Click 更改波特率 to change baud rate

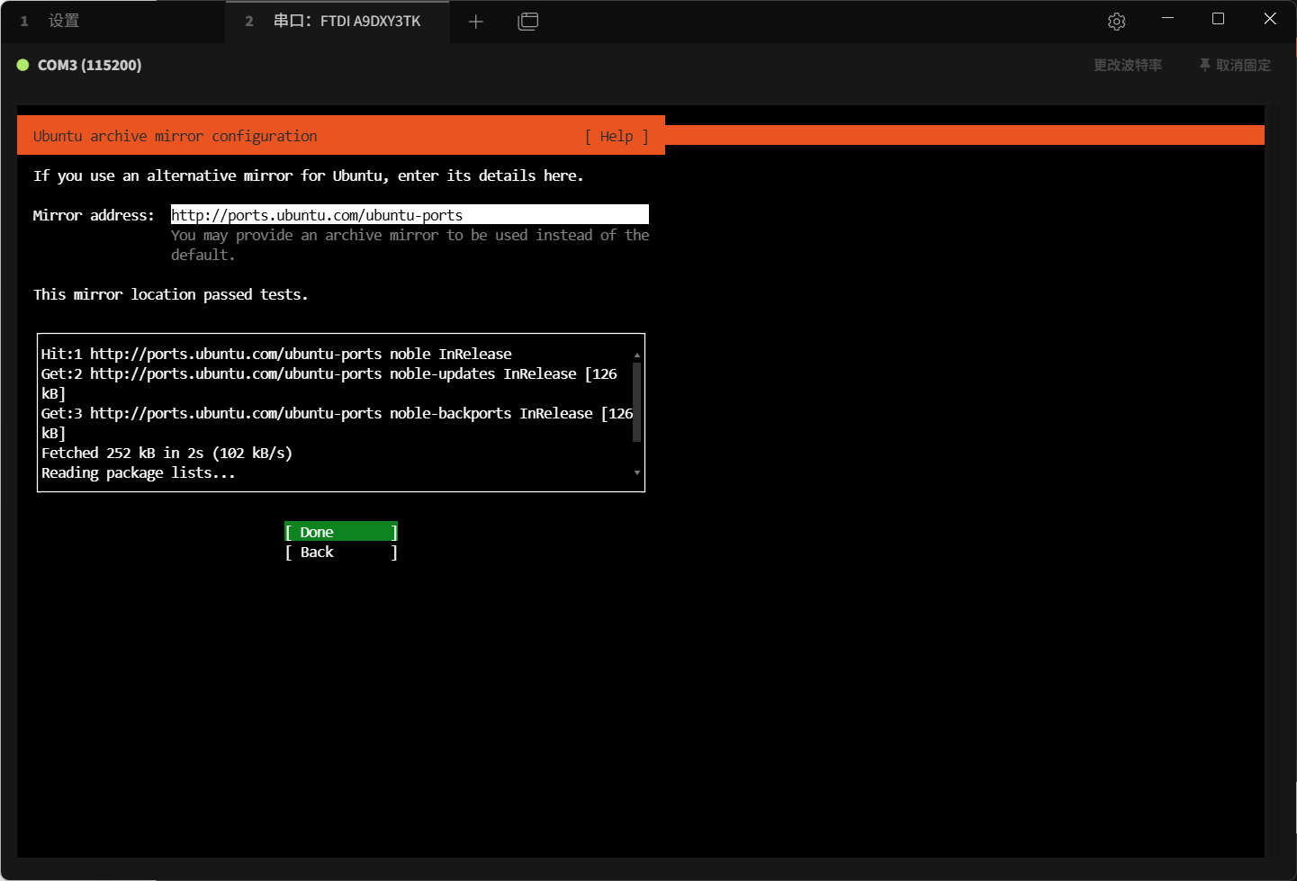1127,65
